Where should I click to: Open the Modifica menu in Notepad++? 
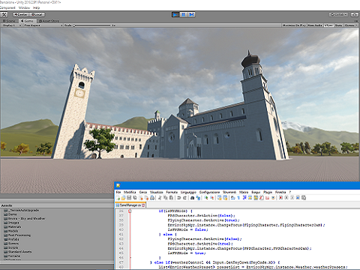pos(130,192)
